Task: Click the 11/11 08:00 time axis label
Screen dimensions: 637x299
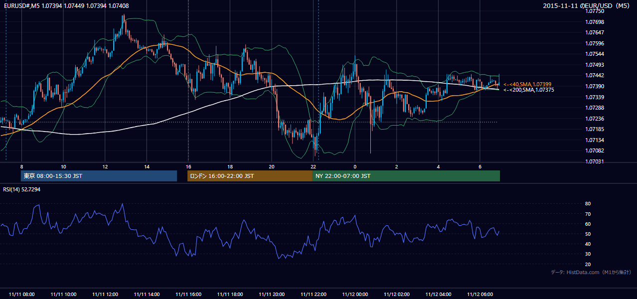Action: pos(22,295)
